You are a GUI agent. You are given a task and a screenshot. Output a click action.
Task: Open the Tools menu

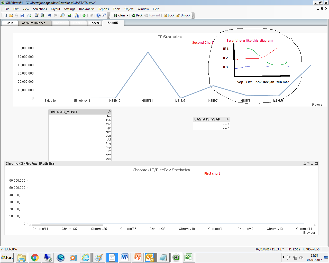tap(116, 9)
